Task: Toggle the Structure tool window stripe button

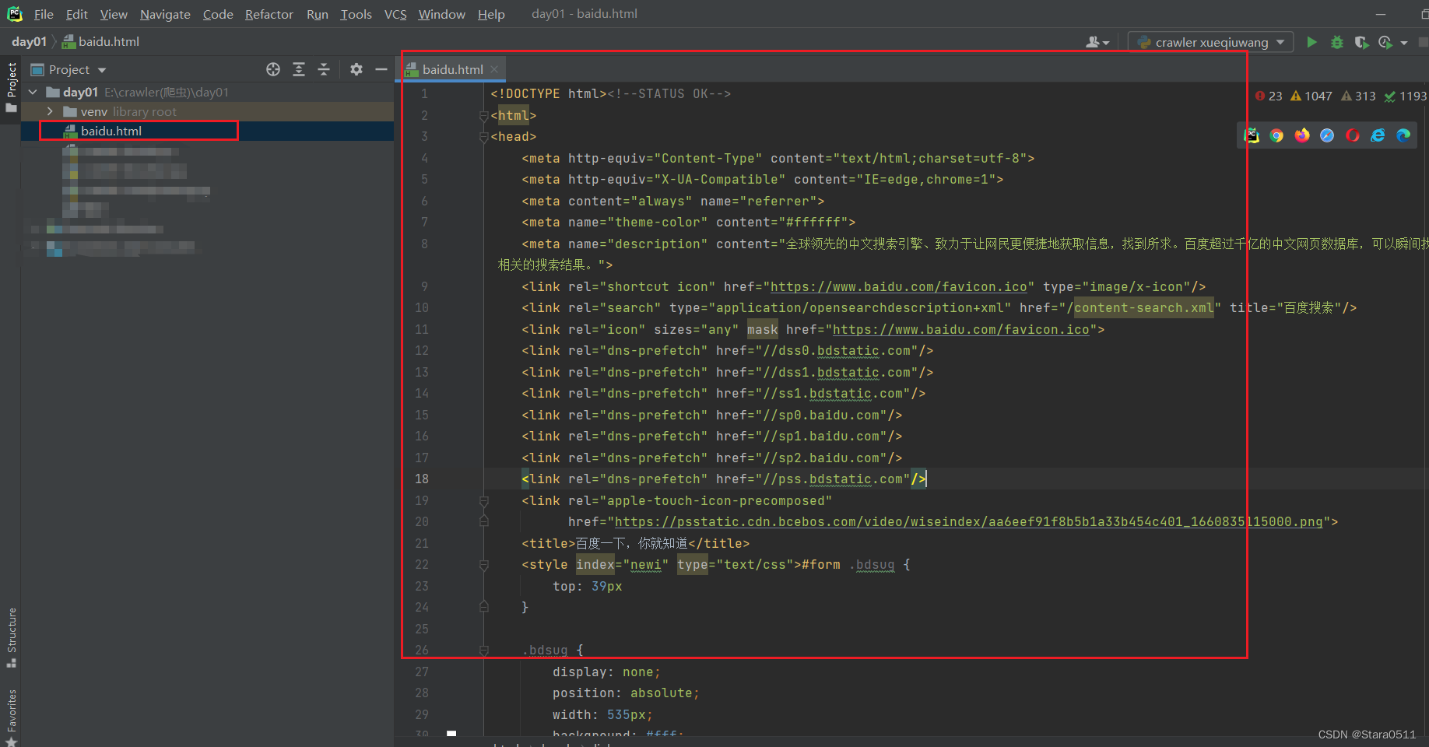Action: click(11, 637)
